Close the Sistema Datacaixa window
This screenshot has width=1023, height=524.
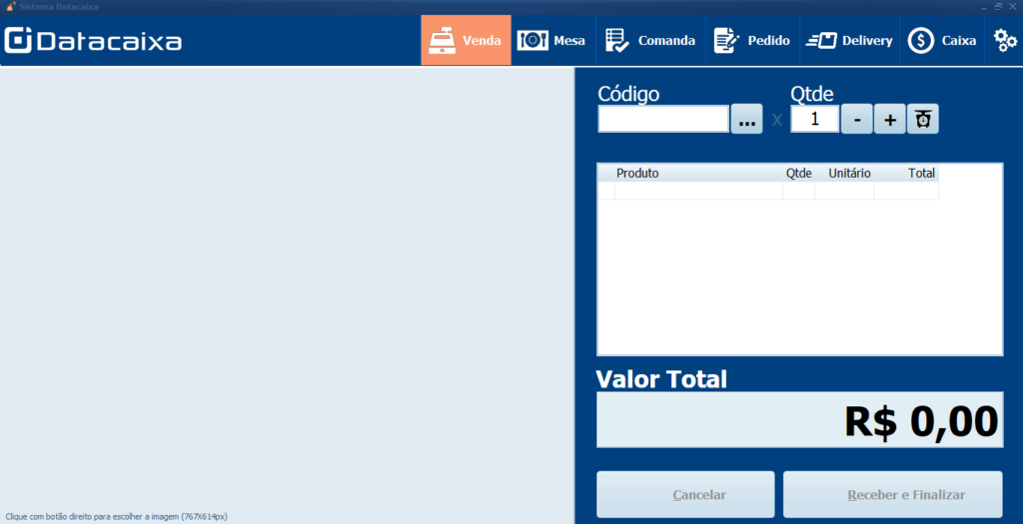(1013, 7)
